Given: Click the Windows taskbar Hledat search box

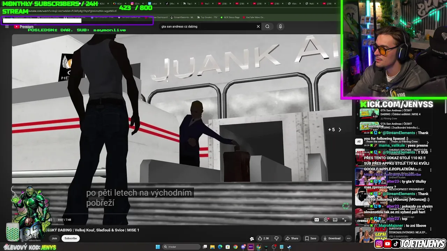Looking at the screenshot, I should tap(182, 247).
